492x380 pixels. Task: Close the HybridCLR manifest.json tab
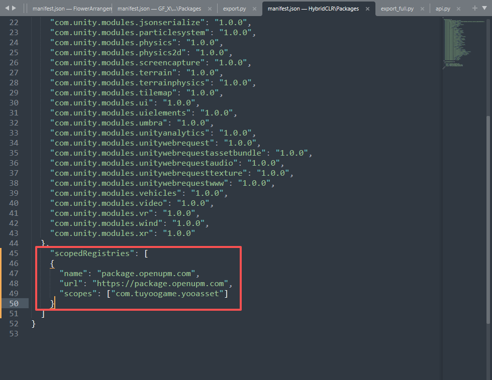[367, 9]
